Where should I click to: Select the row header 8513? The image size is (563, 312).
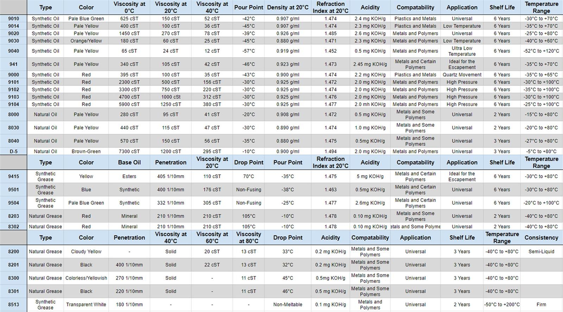coord(13,305)
